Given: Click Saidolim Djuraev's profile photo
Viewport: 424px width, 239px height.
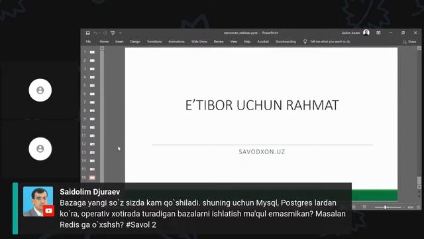Looking at the screenshot, I should 38,201.
